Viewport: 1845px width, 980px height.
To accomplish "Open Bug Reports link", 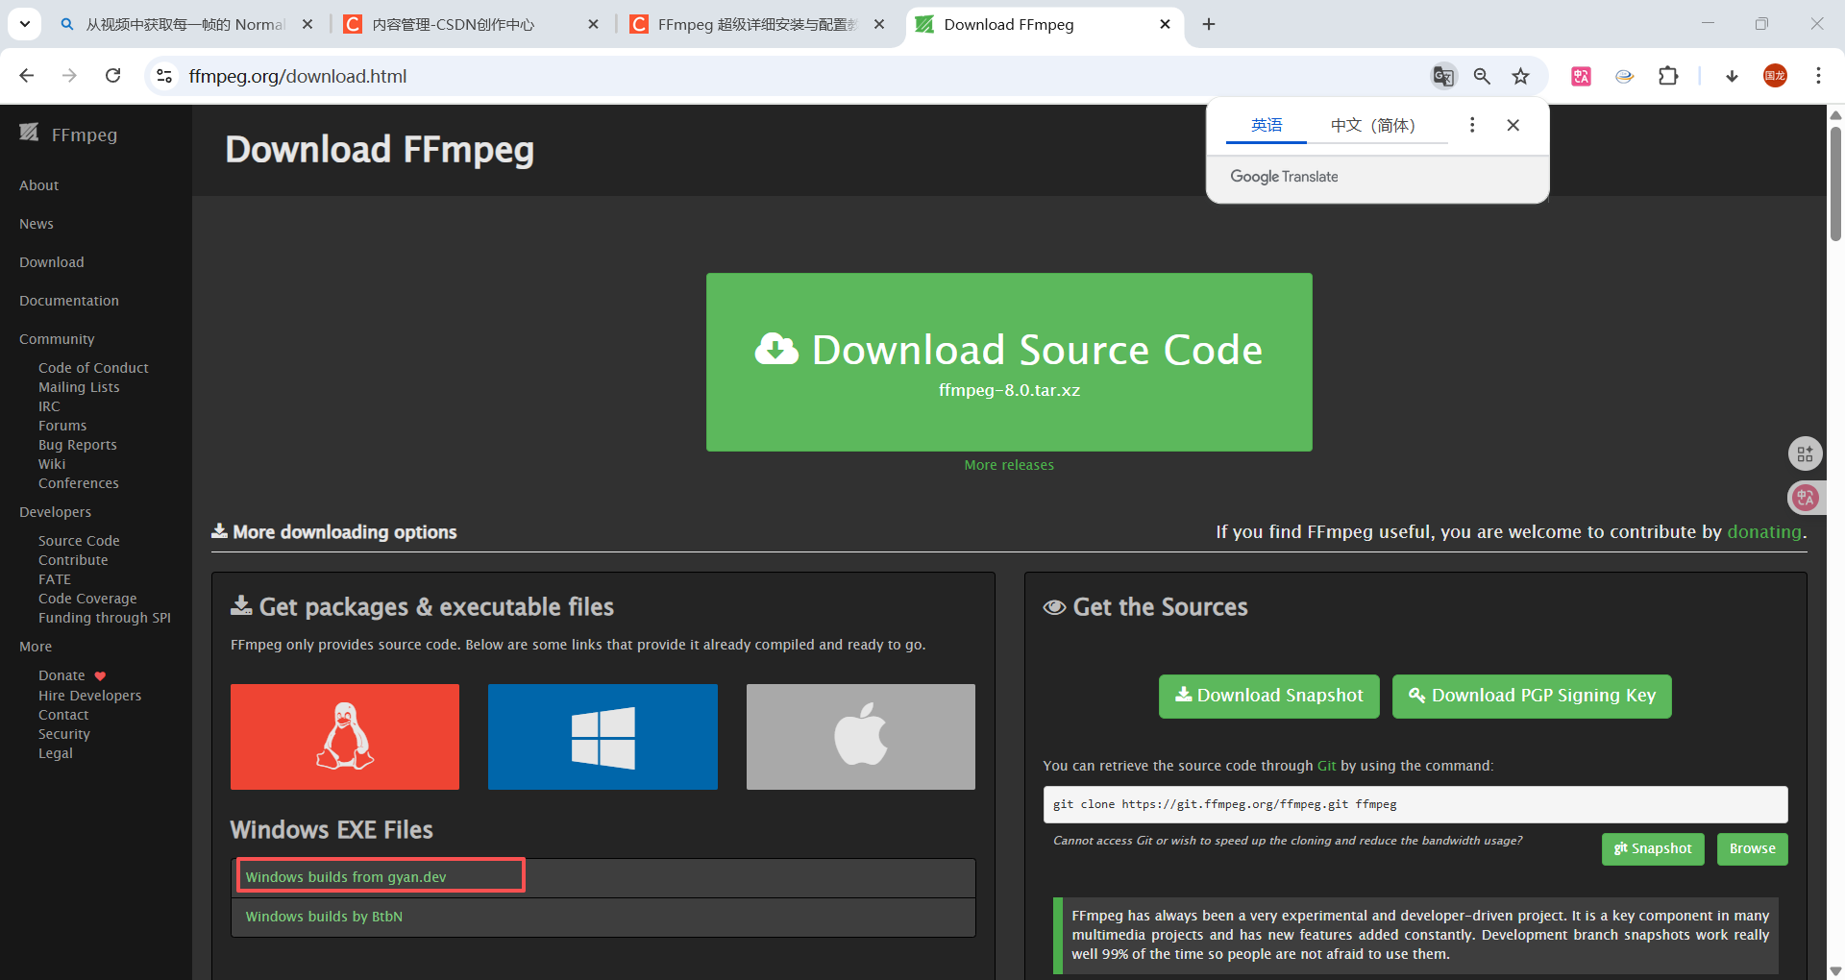I will [78, 445].
